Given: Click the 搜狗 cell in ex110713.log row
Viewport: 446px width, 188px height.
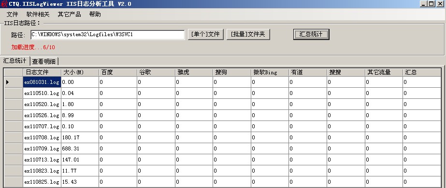Looking at the screenshot, I should (x=232, y=160).
